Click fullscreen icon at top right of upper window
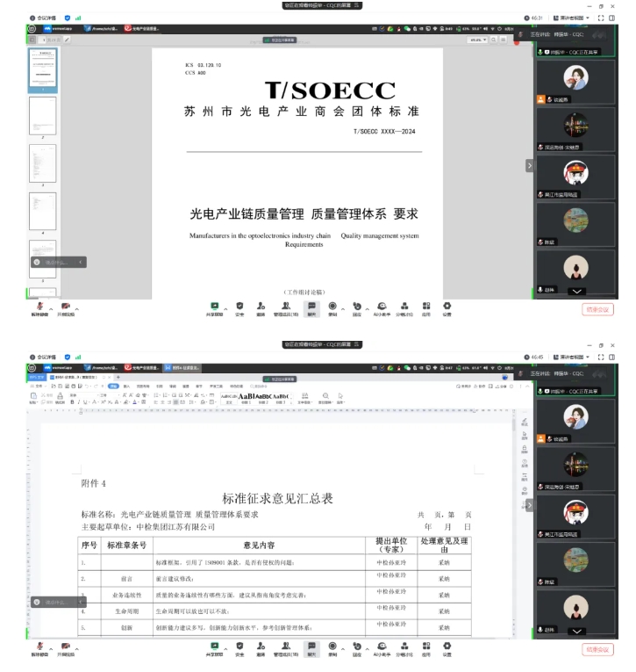Screen dimensions: 636x672 click(601, 18)
